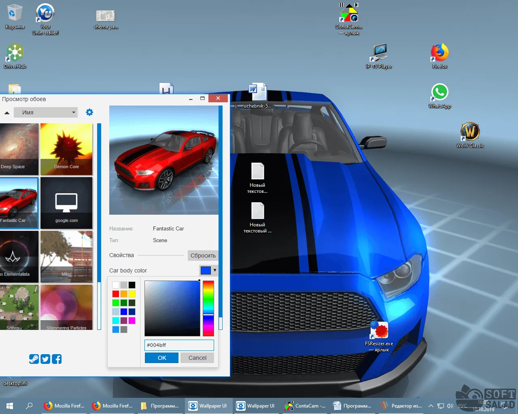Open the ContaCam desktop shortcut
518x414 pixels.
pos(349,19)
